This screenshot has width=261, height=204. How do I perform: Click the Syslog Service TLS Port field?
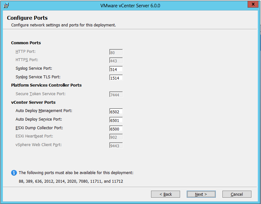pos(116,78)
